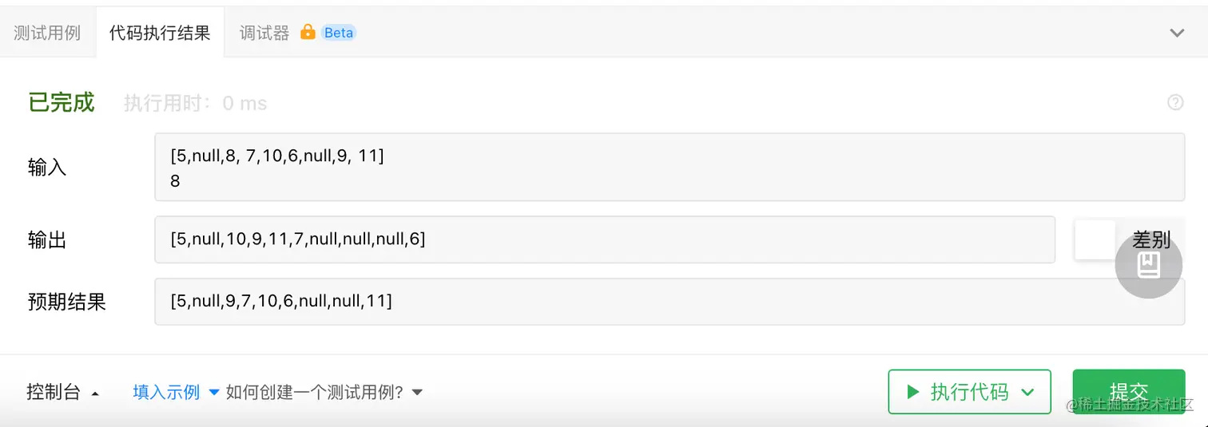1208x427 pixels.
Task: Click the help question mark icon
Action: click(1175, 102)
